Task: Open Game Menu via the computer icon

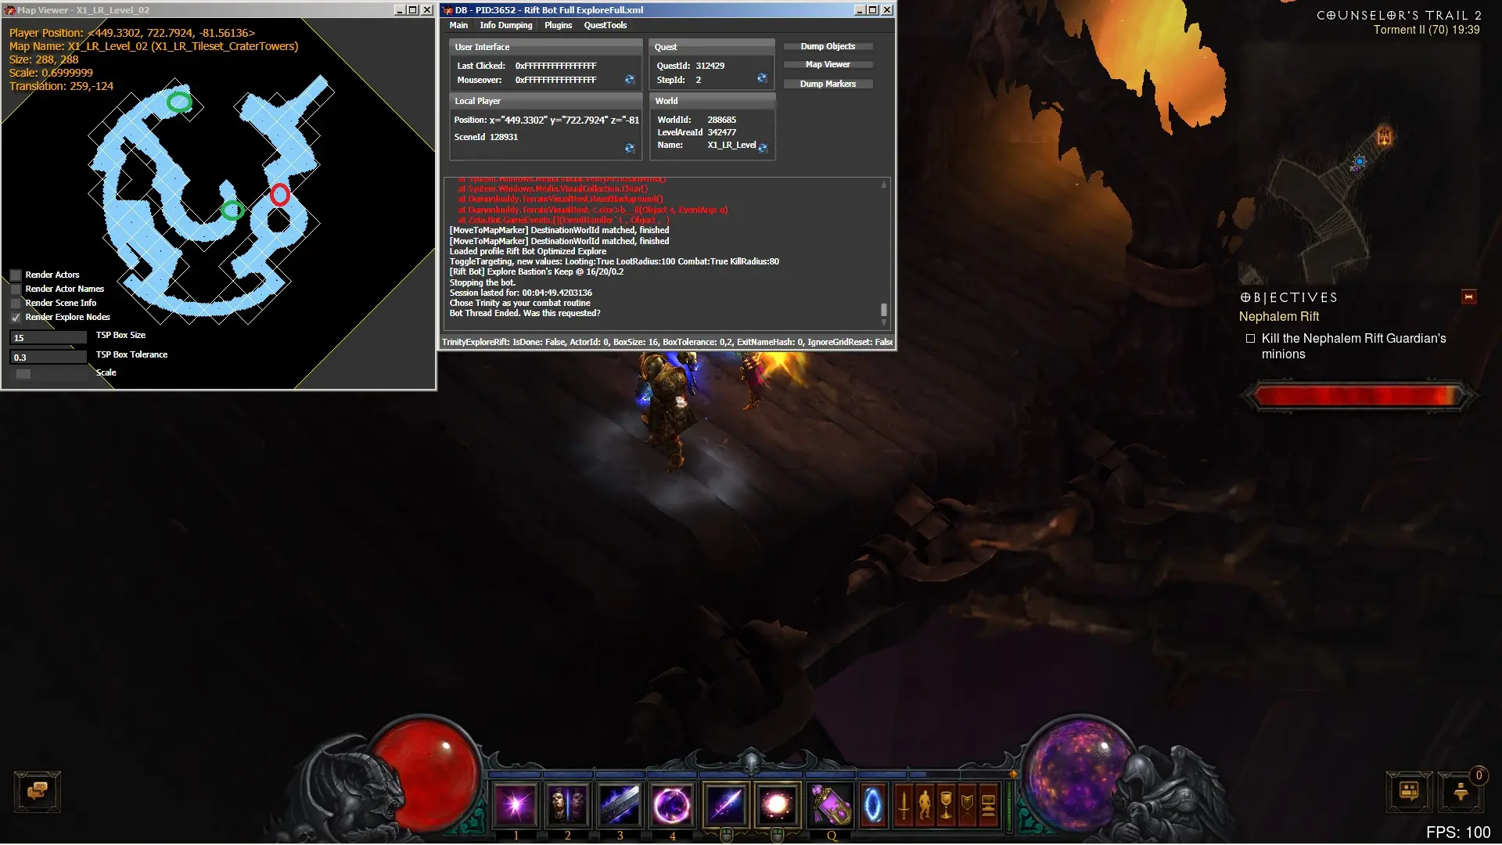Action: tap(988, 805)
